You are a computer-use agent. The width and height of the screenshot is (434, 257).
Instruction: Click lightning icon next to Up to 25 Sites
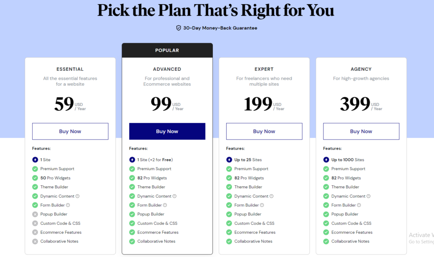click(229, 160)
